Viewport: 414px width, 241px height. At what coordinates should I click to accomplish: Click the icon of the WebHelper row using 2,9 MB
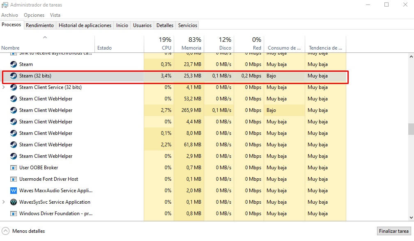14,156
